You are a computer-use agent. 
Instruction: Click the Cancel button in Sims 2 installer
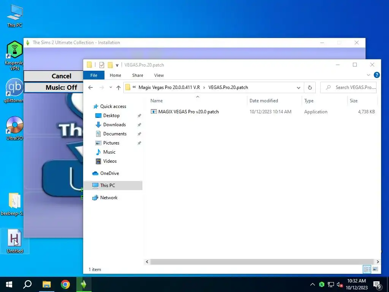pyautogui.click(x=53, y=76)
